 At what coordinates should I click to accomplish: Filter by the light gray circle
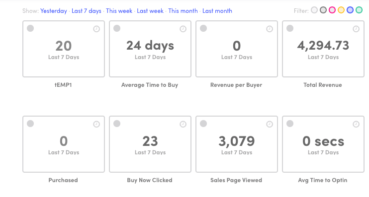click(314, 10)
